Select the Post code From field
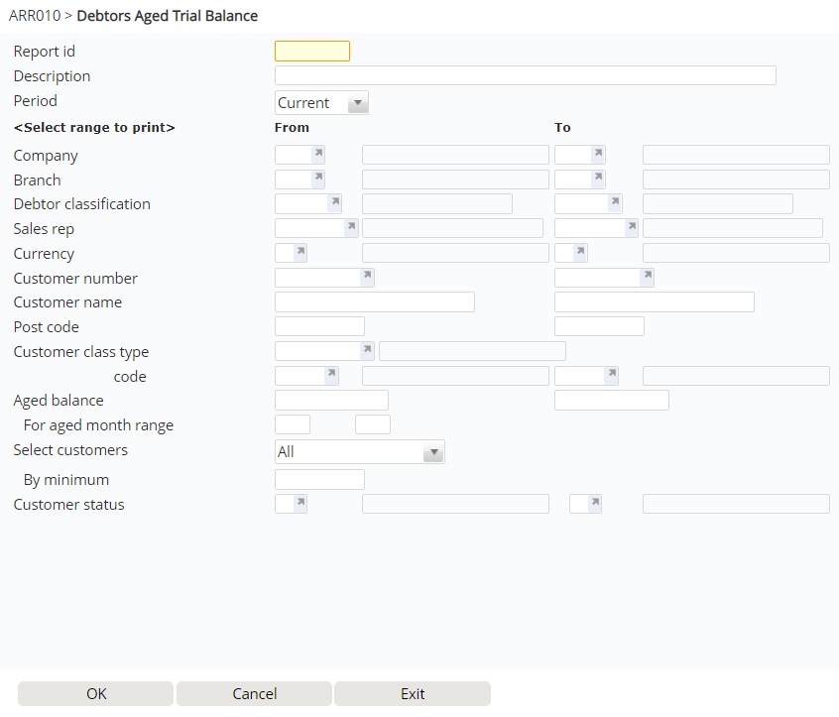The height and width of the screenshot is (717, 839). pos(319,326)
